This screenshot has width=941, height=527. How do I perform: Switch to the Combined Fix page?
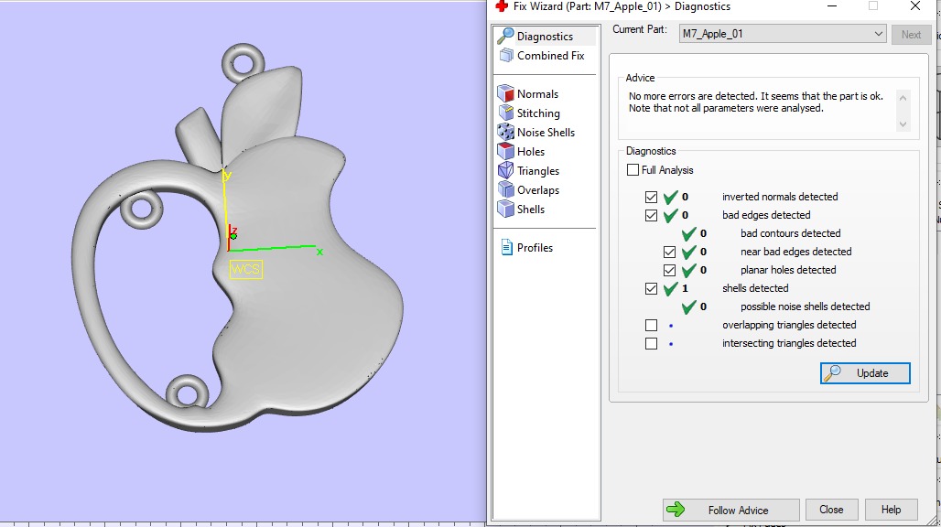click(x=550, y=56)
